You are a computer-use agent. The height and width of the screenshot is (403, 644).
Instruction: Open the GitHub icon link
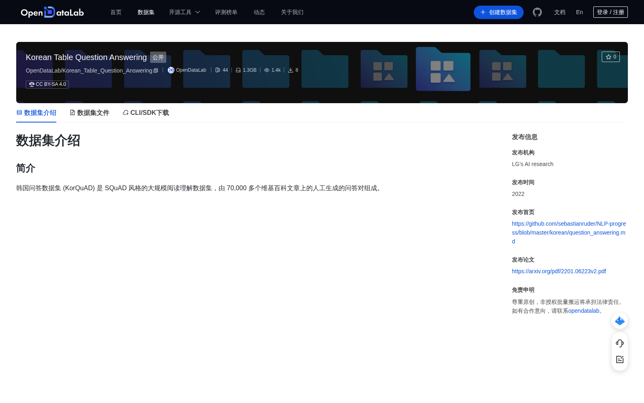point(537,12)
